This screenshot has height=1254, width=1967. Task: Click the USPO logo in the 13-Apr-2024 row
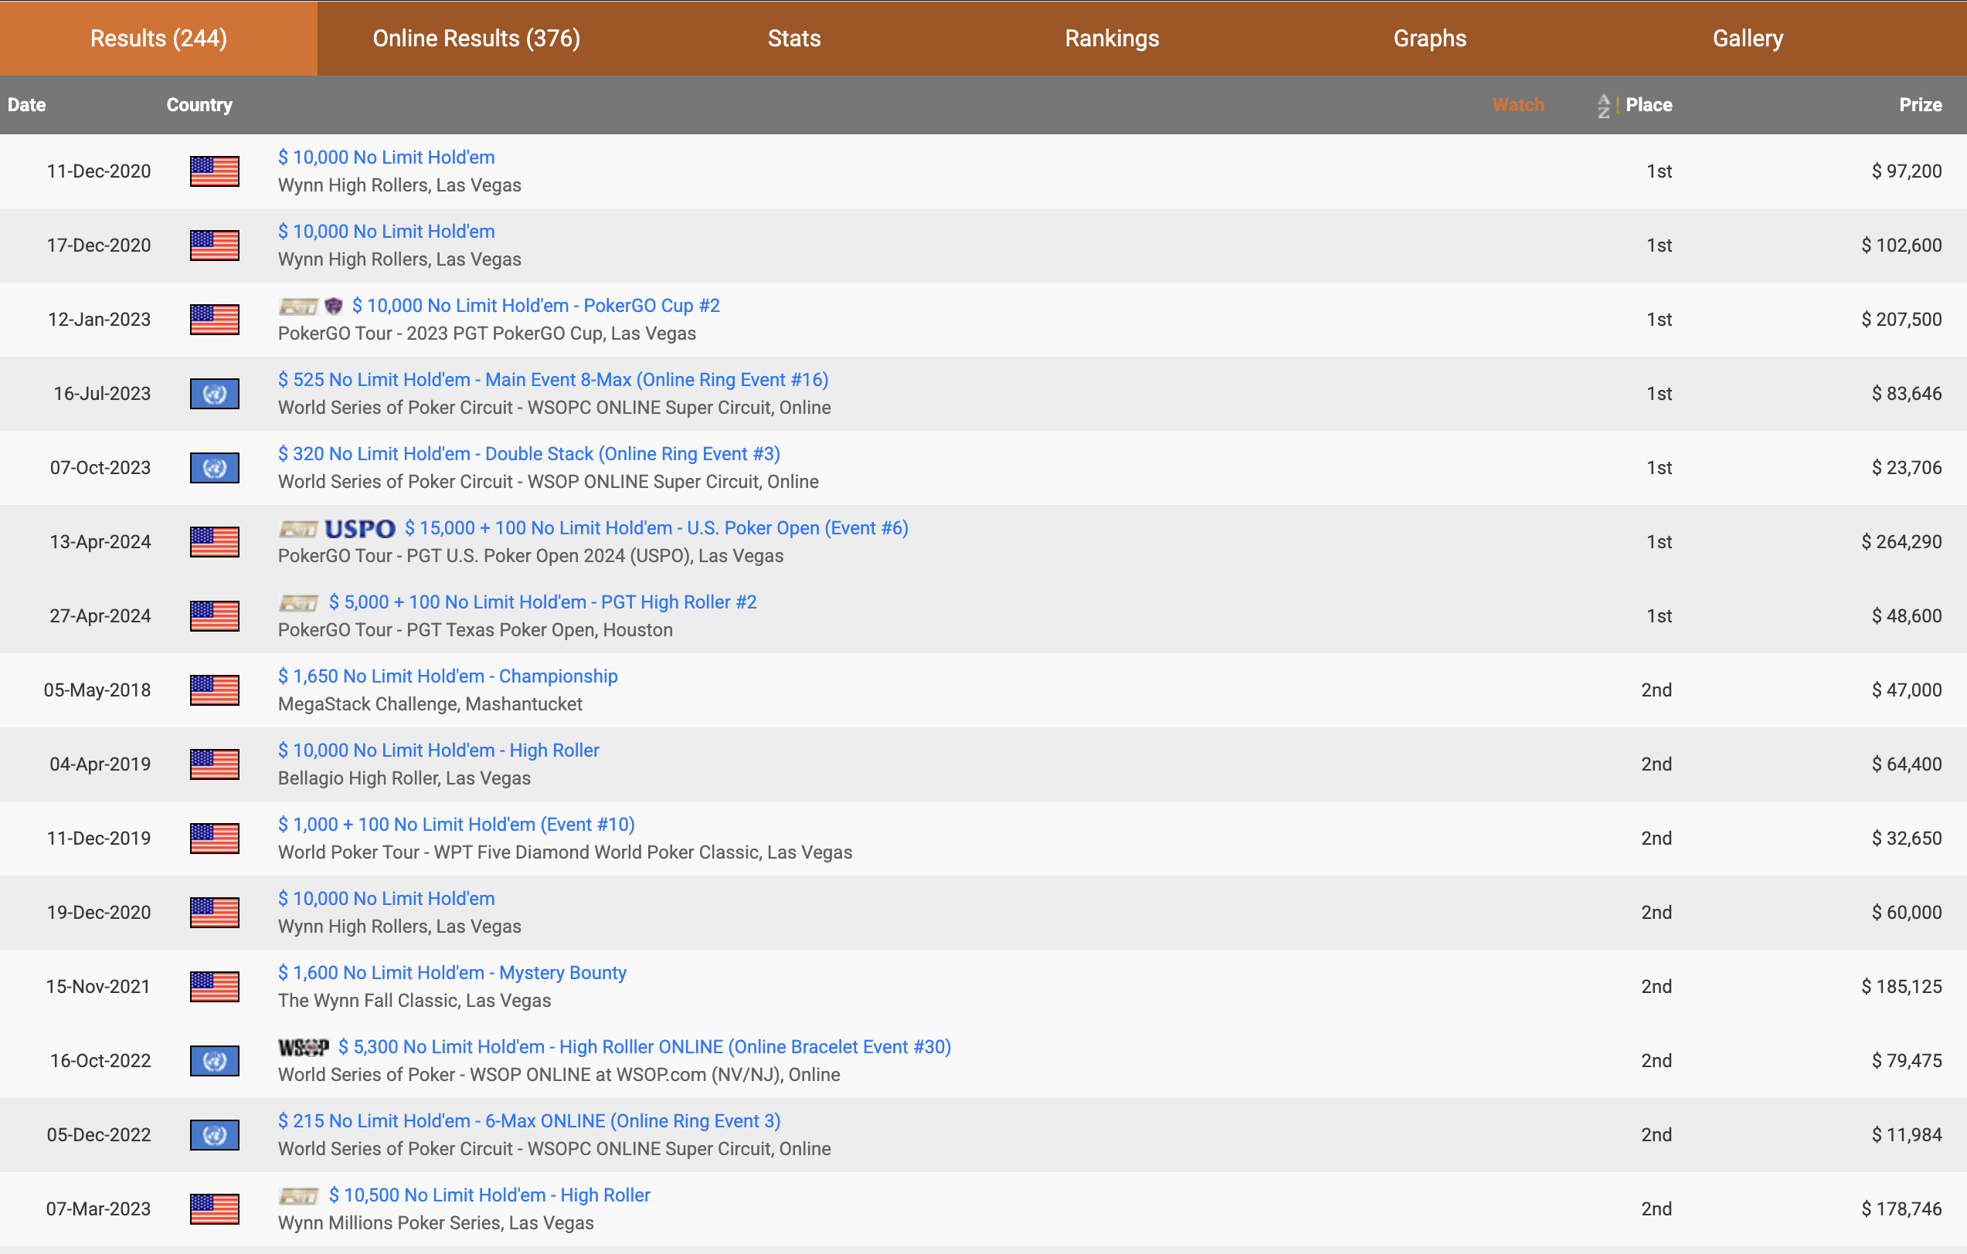coord(359,529)
